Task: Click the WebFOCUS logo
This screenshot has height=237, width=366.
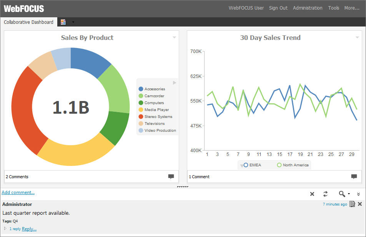Action: pos(24,8)
